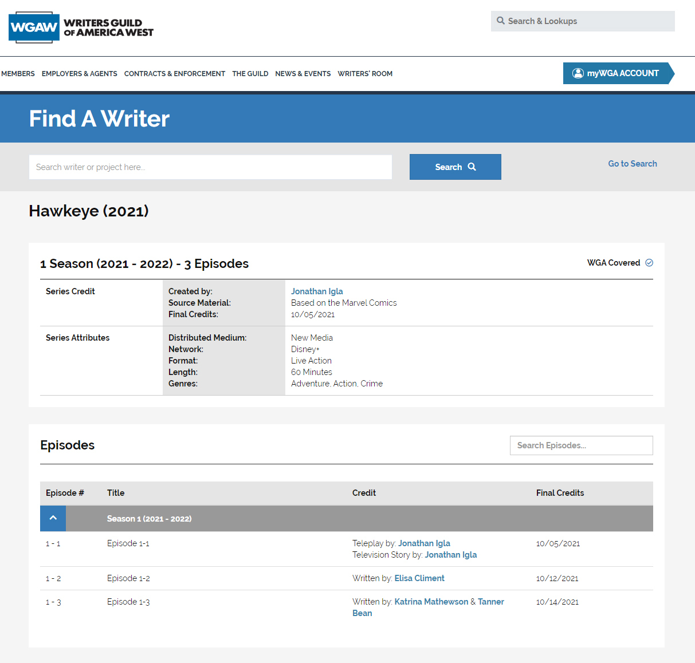Click the 10/14/2021 final credits date
Viewport: 695px width, 663px height.
[557, 602]
